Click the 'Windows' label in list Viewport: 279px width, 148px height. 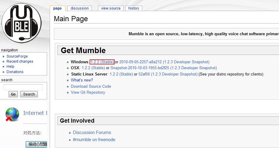[80, 62]
